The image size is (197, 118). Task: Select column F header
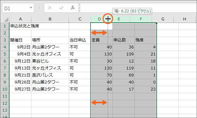(x=141, y=19)
